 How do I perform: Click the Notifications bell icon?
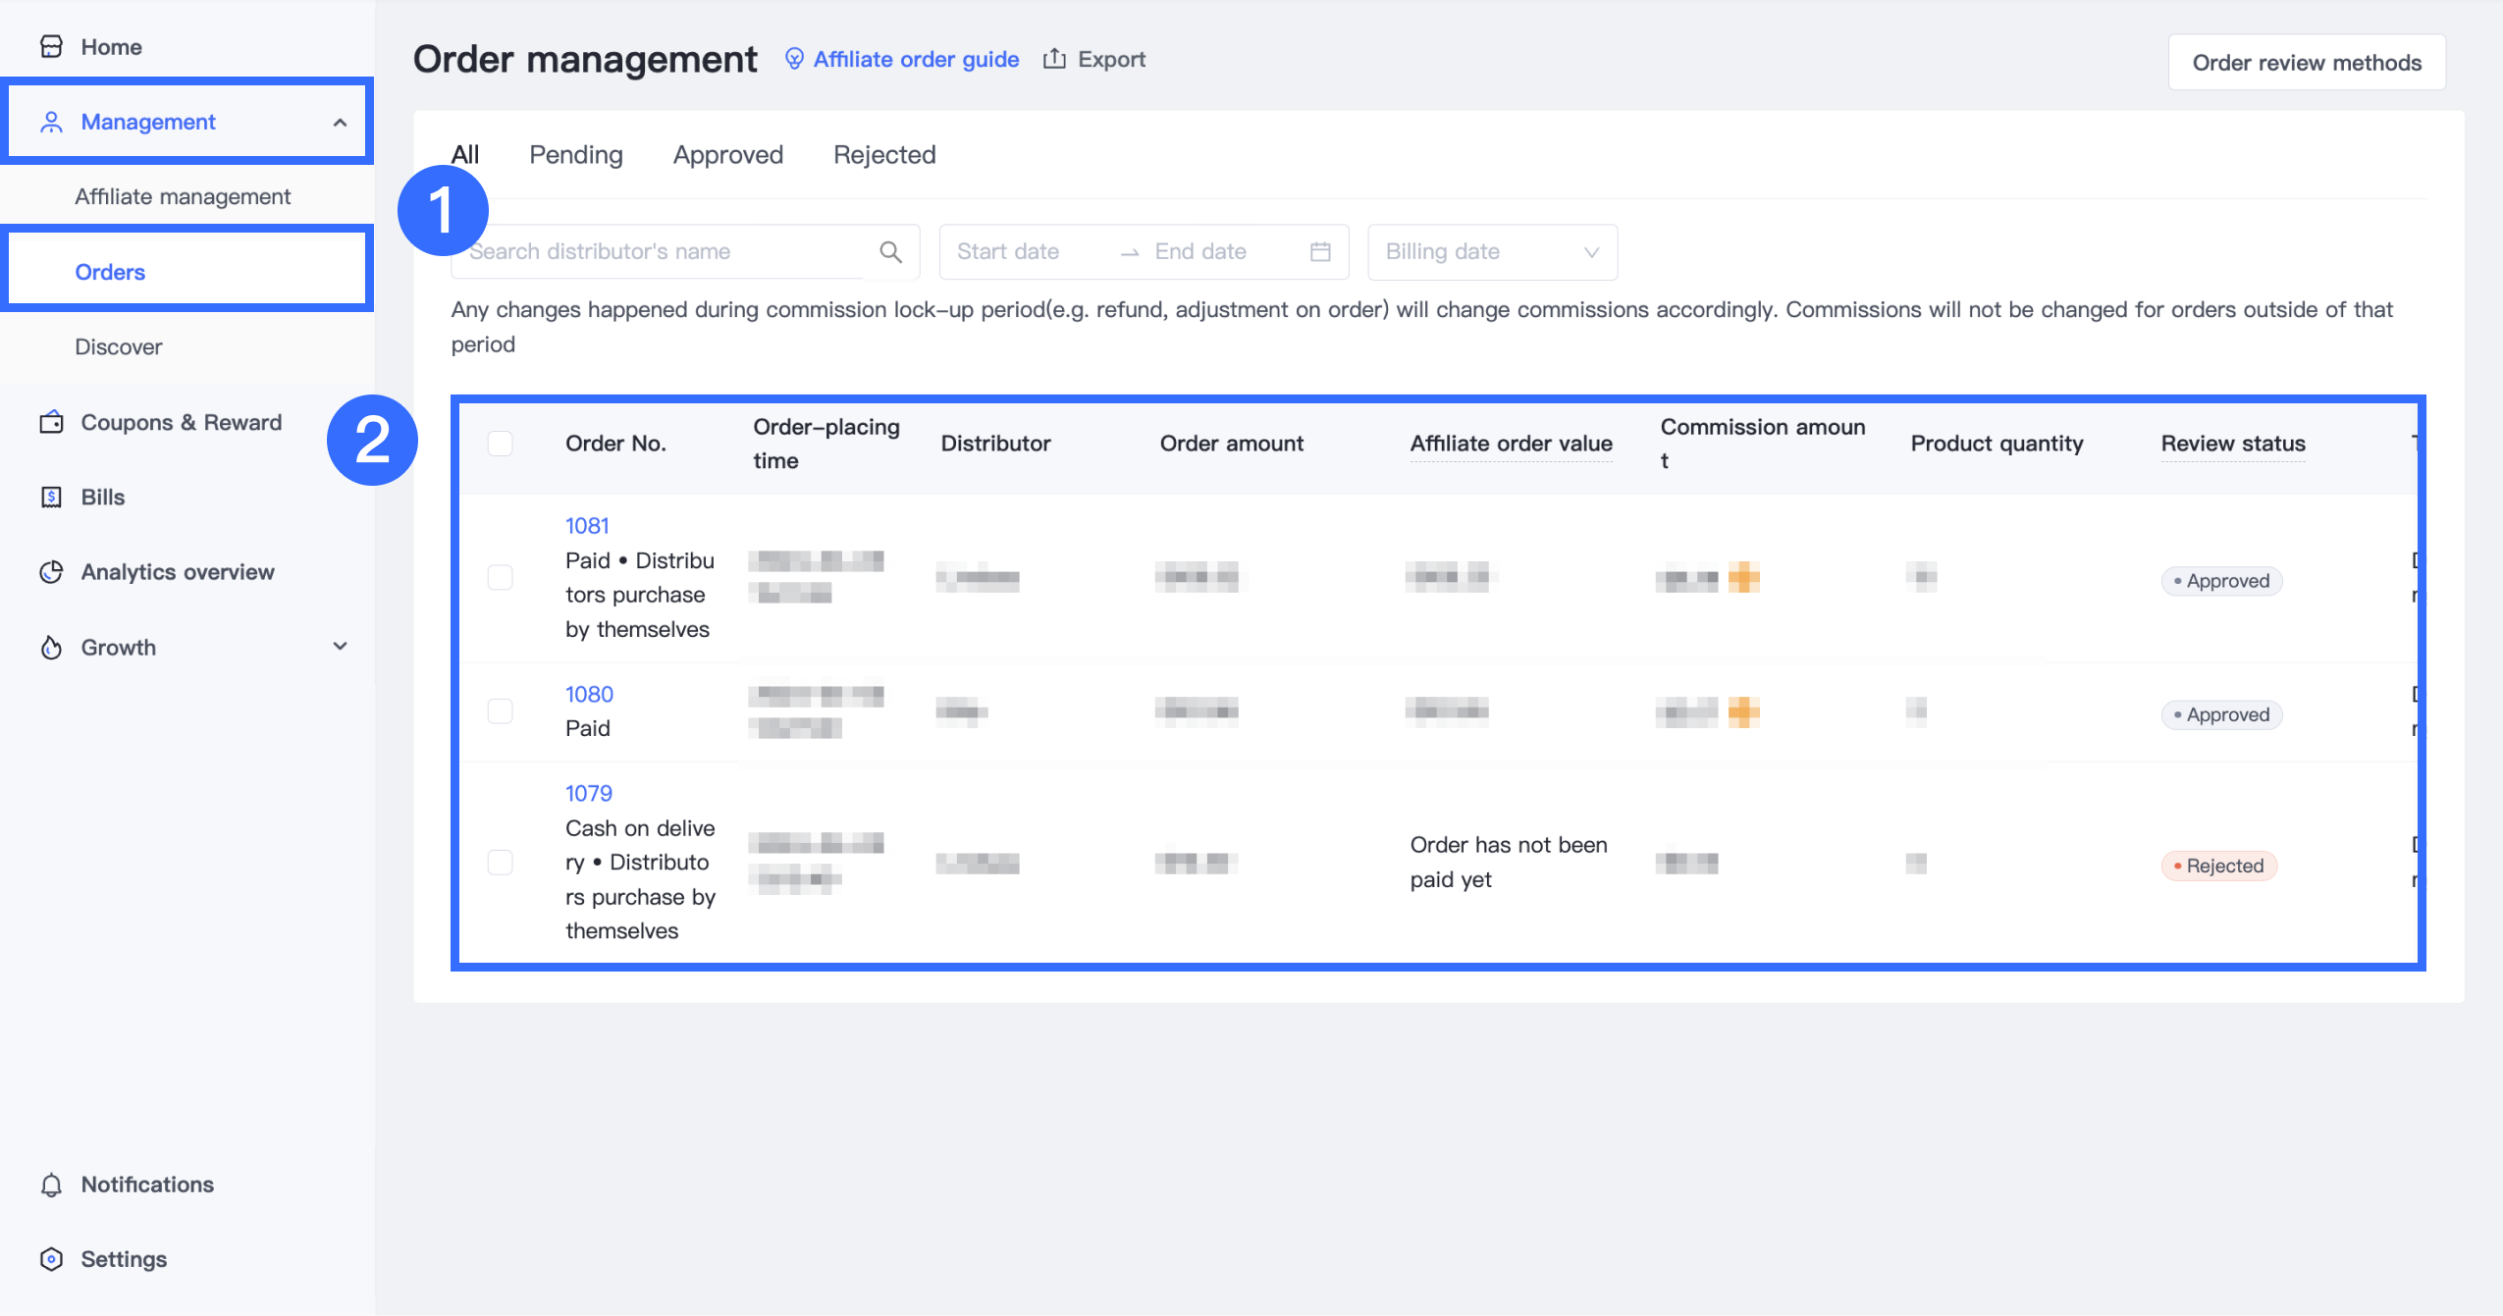(x=51, y=1185)
